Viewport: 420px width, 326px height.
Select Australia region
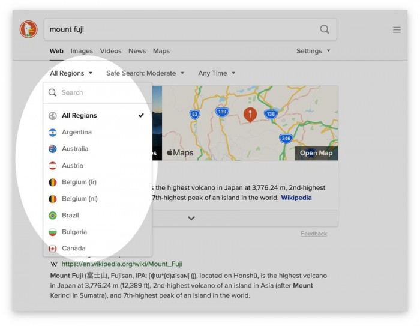click(x=97, y=149)
